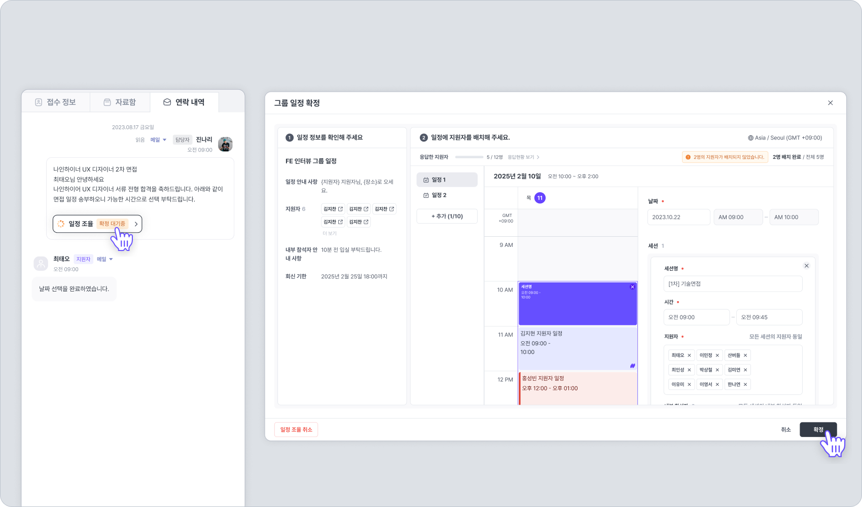Image resolution: width=862 pixels, height=507 pixels.
Task: Remove applicant 최민성 from the session
Action: (x=689, y=370)
